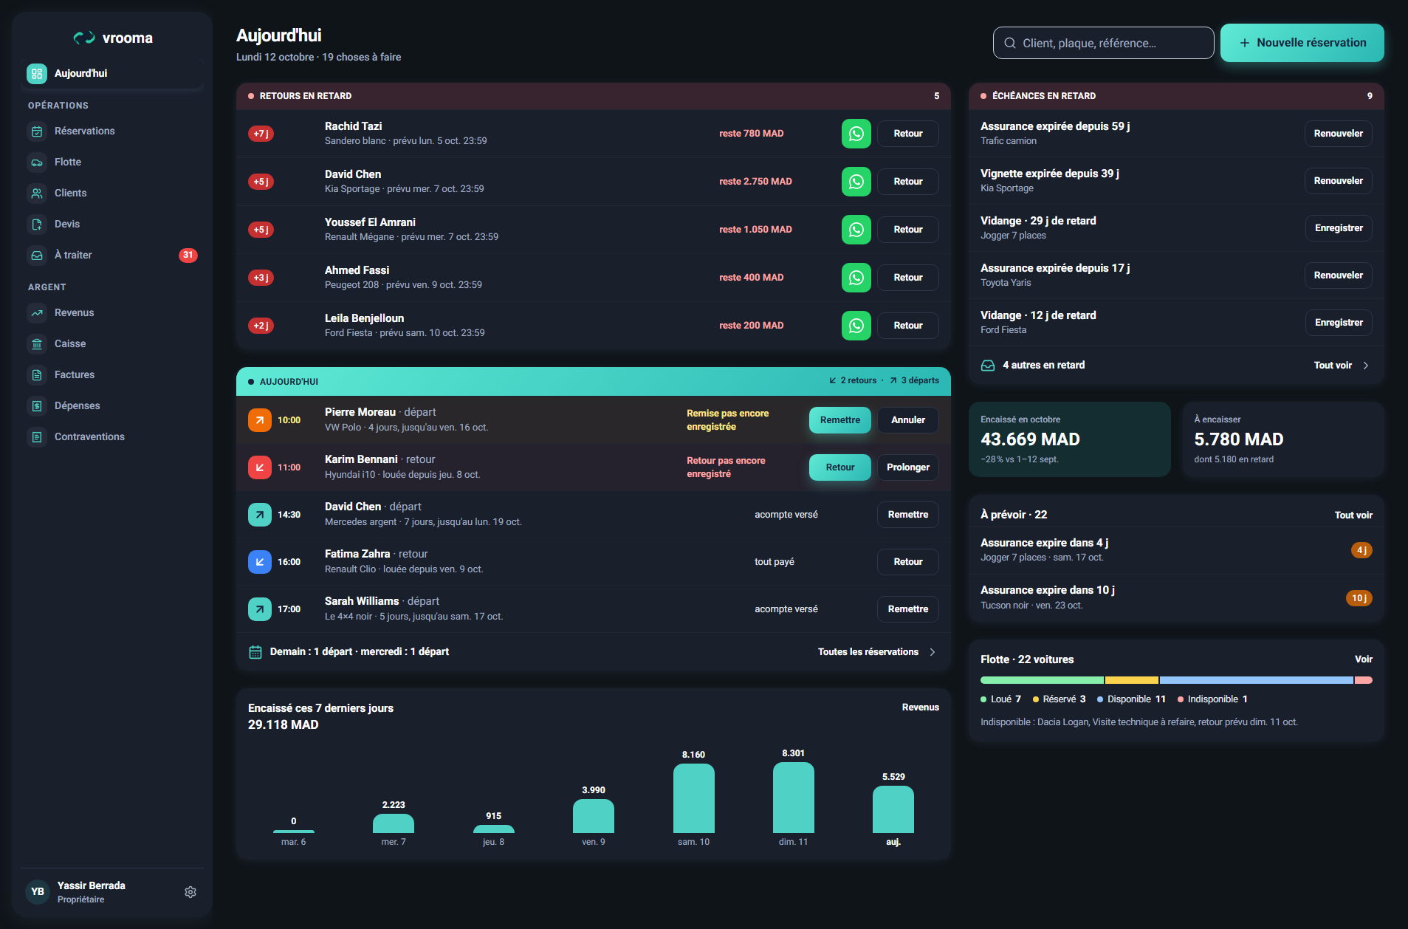Go to Réservations in sidebar

(112, 131)
